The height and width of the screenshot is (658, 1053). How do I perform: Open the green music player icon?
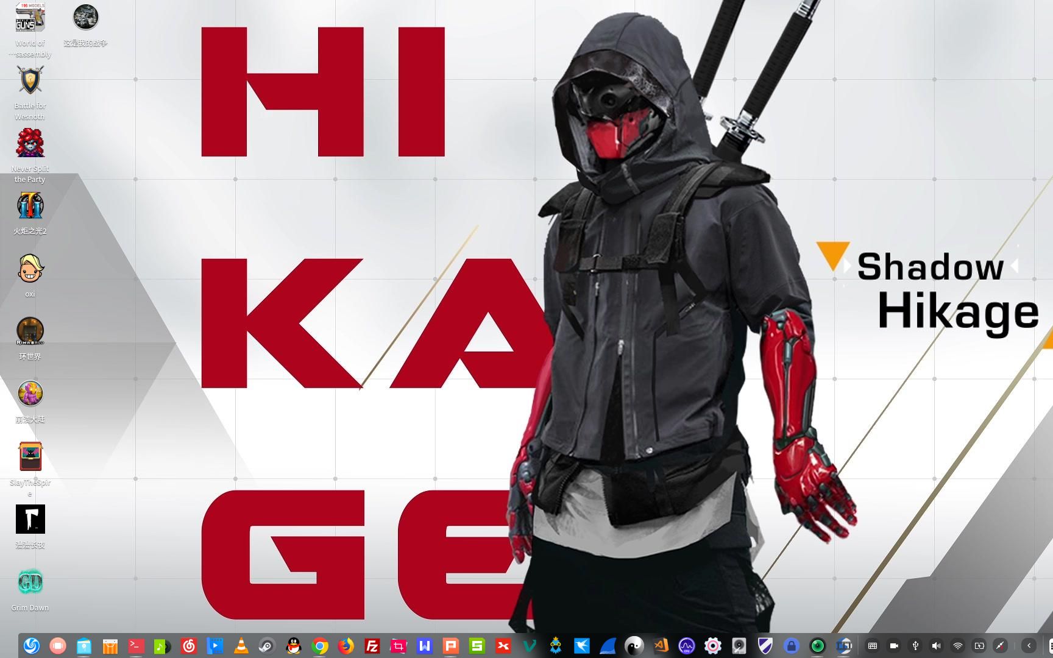163,645
